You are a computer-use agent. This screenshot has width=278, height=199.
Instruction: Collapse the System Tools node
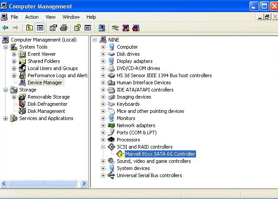5,47
